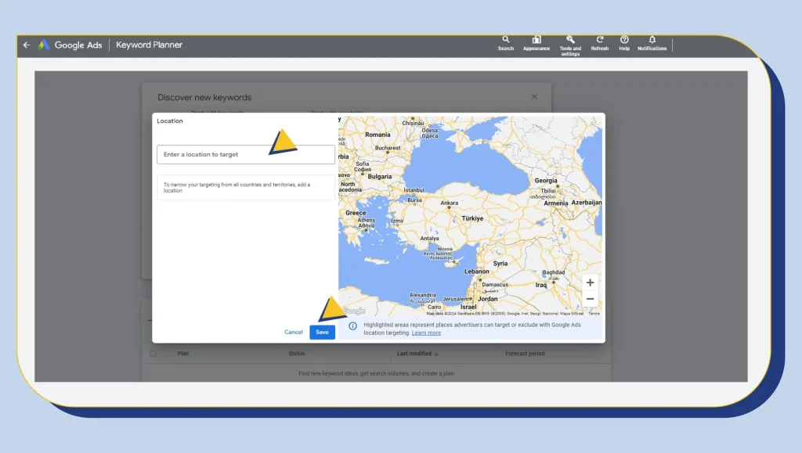This screenshot has width=802, height=453.
Task: Open Search in the top toolbar
Action: 505,43
